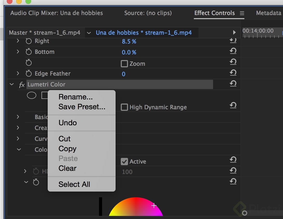
Task: Show the timeline view play arrow
Action: tap(234, 33)
